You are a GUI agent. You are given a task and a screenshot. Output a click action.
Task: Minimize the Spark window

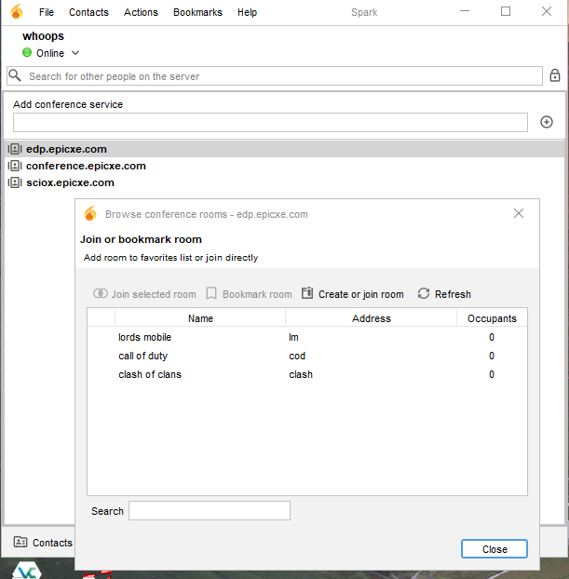coord(465,11)
